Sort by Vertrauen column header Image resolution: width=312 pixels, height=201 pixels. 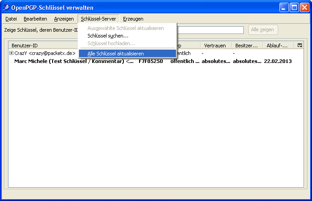(216, 46)
